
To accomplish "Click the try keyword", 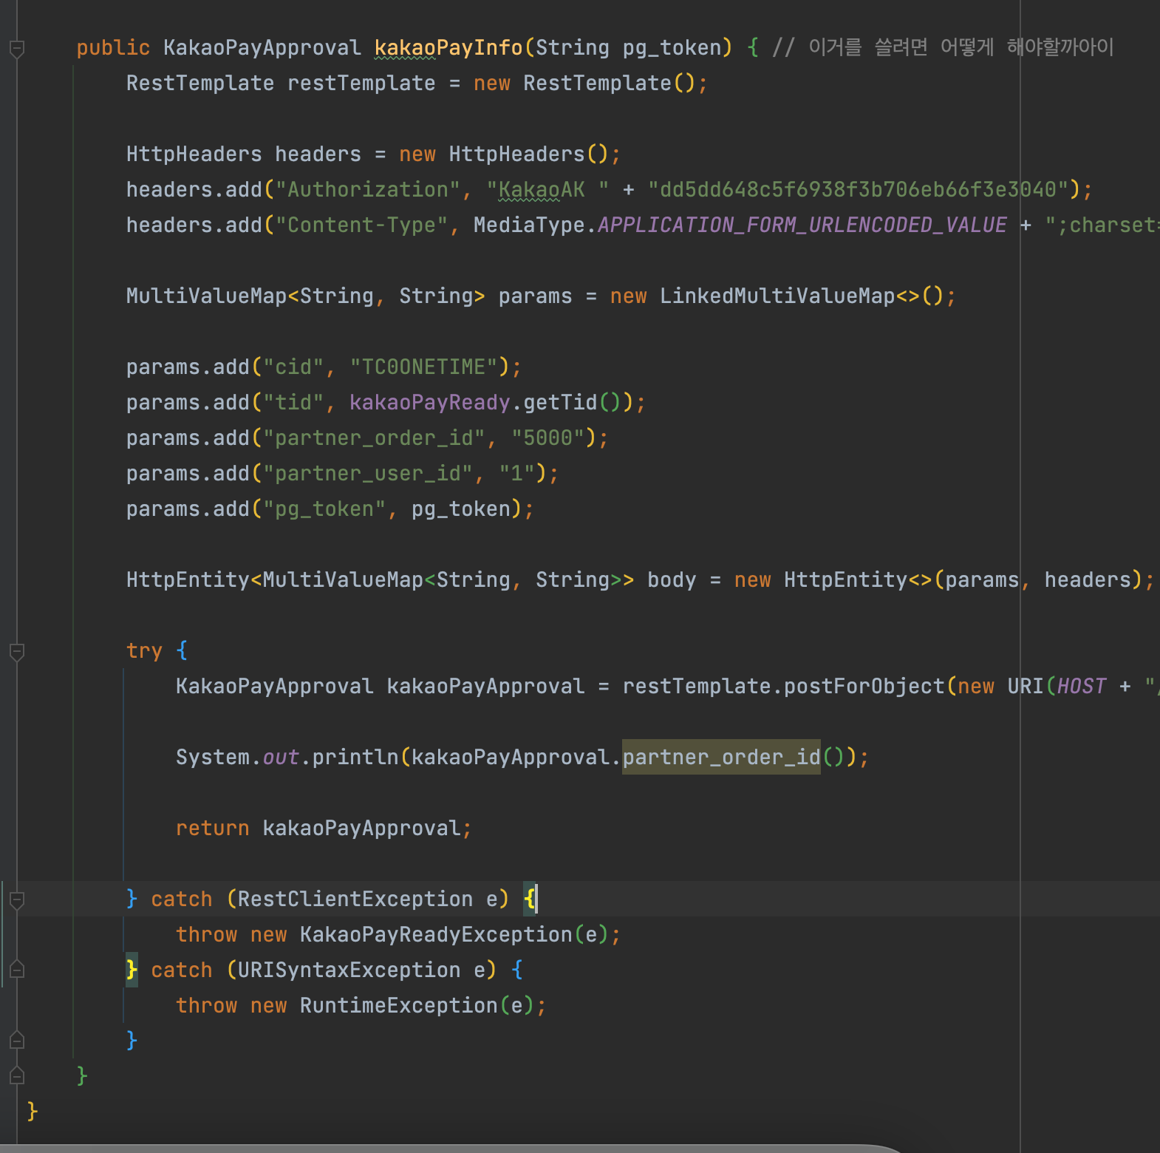I will [144, 650].
